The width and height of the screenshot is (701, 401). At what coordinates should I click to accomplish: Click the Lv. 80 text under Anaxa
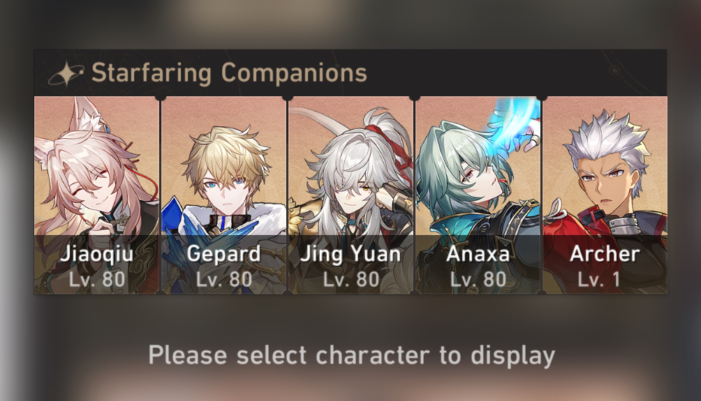pyautogui.click(x=478, y=280)
